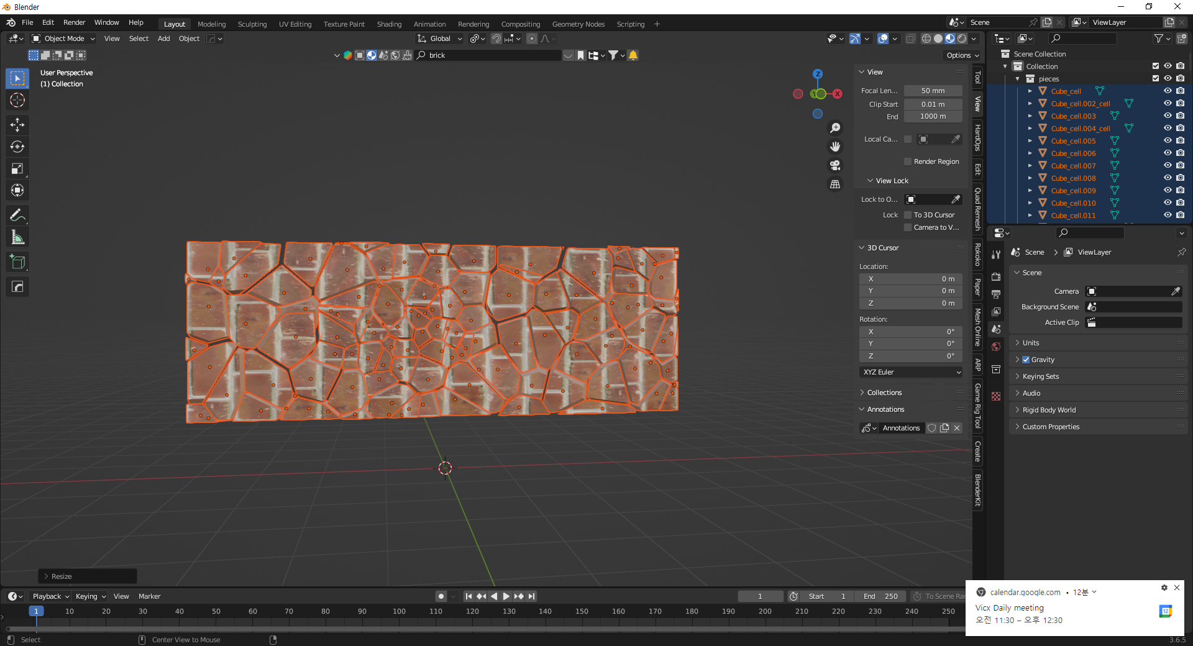
Task: Select the Select Box tool
Action: (x=17, y=78)
